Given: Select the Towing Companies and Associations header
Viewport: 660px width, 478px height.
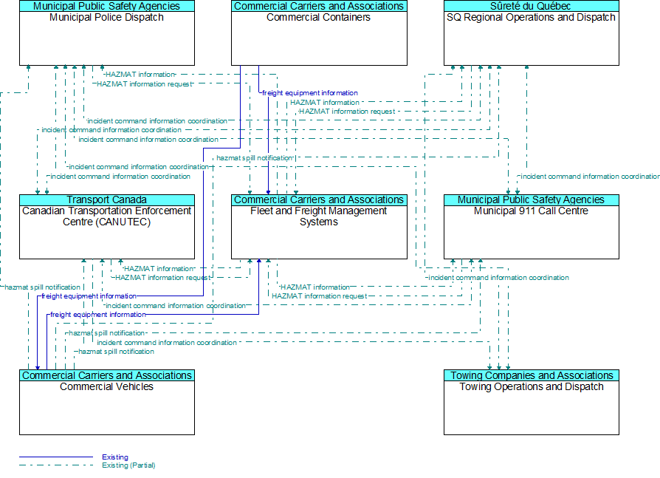Looking at the screenshot, I should click(x=532, y=375).
